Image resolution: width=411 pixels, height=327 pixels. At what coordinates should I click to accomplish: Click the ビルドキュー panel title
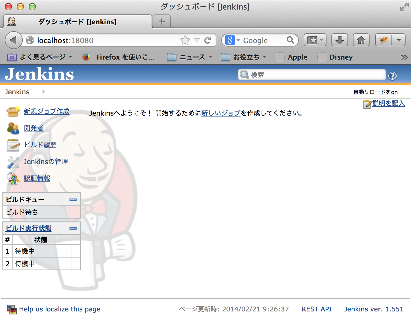pyautogui.click(x=25, y=199)
